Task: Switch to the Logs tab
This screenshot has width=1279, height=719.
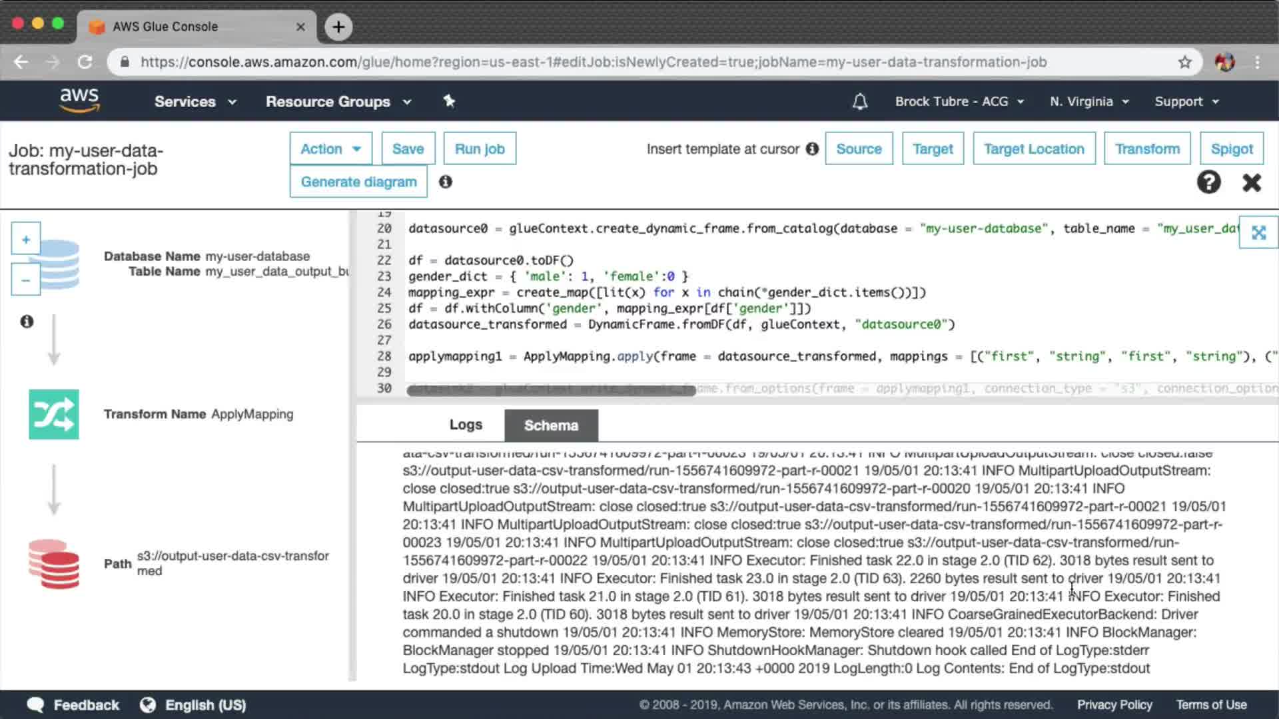Action: (x=466, y=425)
